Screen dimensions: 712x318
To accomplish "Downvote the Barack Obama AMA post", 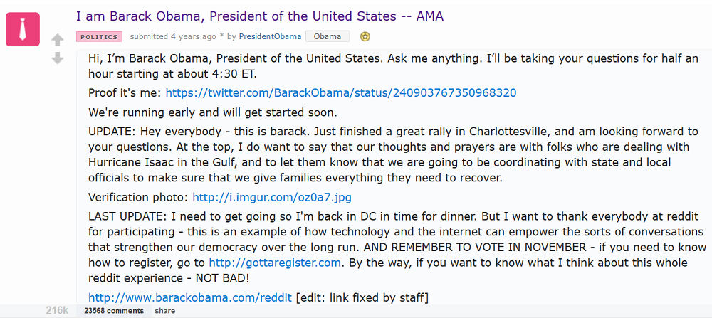I will pos(58,58).
